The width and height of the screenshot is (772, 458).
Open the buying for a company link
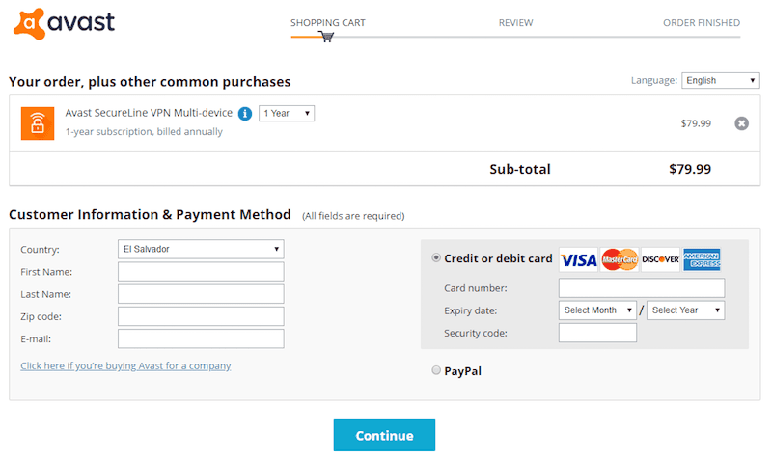tap(125, 366)
